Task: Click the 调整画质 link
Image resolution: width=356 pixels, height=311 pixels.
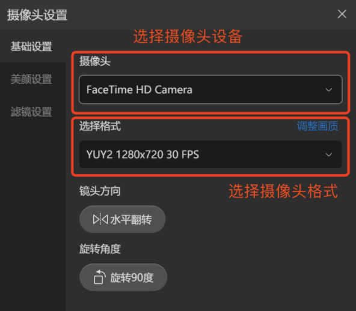Action: (x=318, y=126)
